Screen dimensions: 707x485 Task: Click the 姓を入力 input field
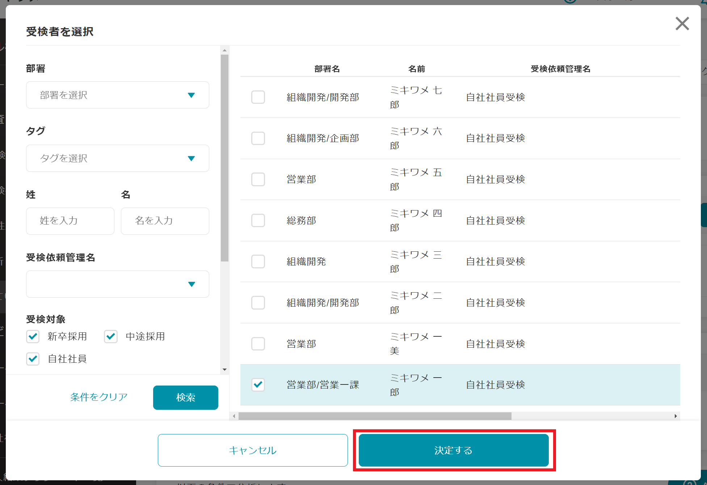[70, 221]
